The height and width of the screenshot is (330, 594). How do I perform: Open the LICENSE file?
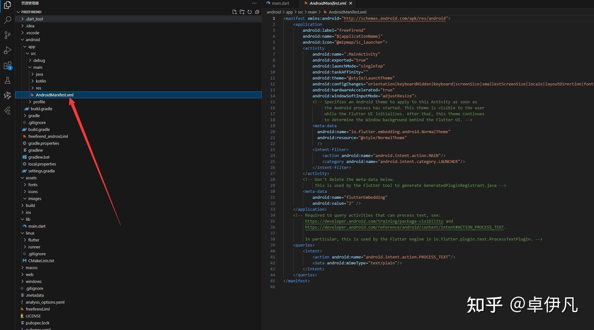(x=139, y=316)
